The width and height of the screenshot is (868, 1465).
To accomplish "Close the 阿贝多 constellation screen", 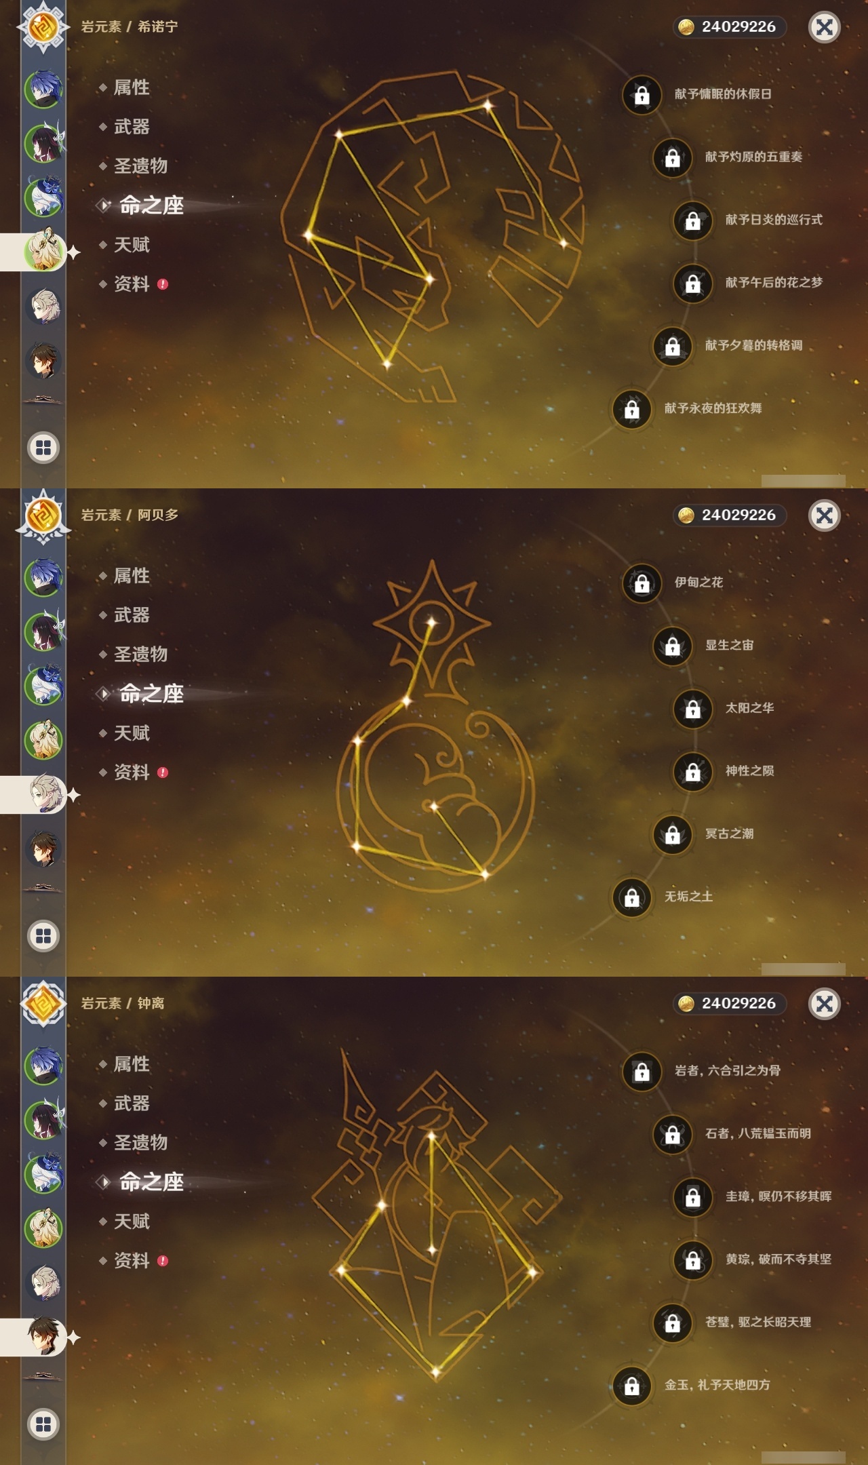I will pyautogui.click(x=824, y=515).
